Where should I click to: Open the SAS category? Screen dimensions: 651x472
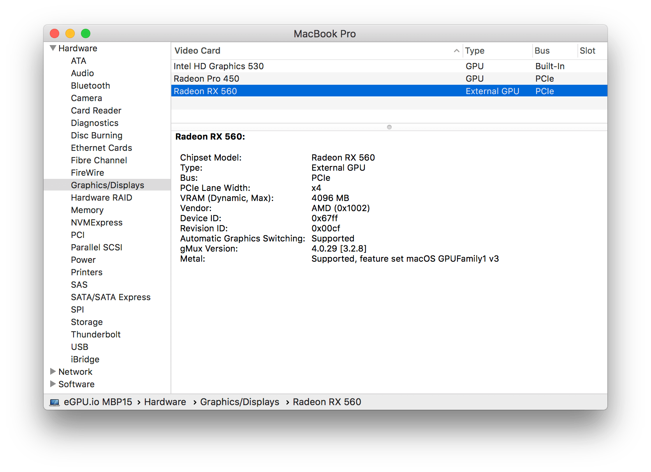(x=79, y=285)
